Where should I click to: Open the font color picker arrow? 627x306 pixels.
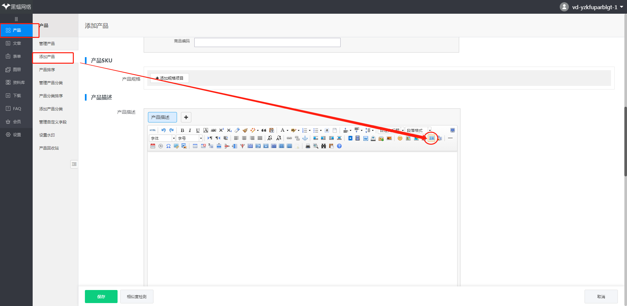(287, 130)
